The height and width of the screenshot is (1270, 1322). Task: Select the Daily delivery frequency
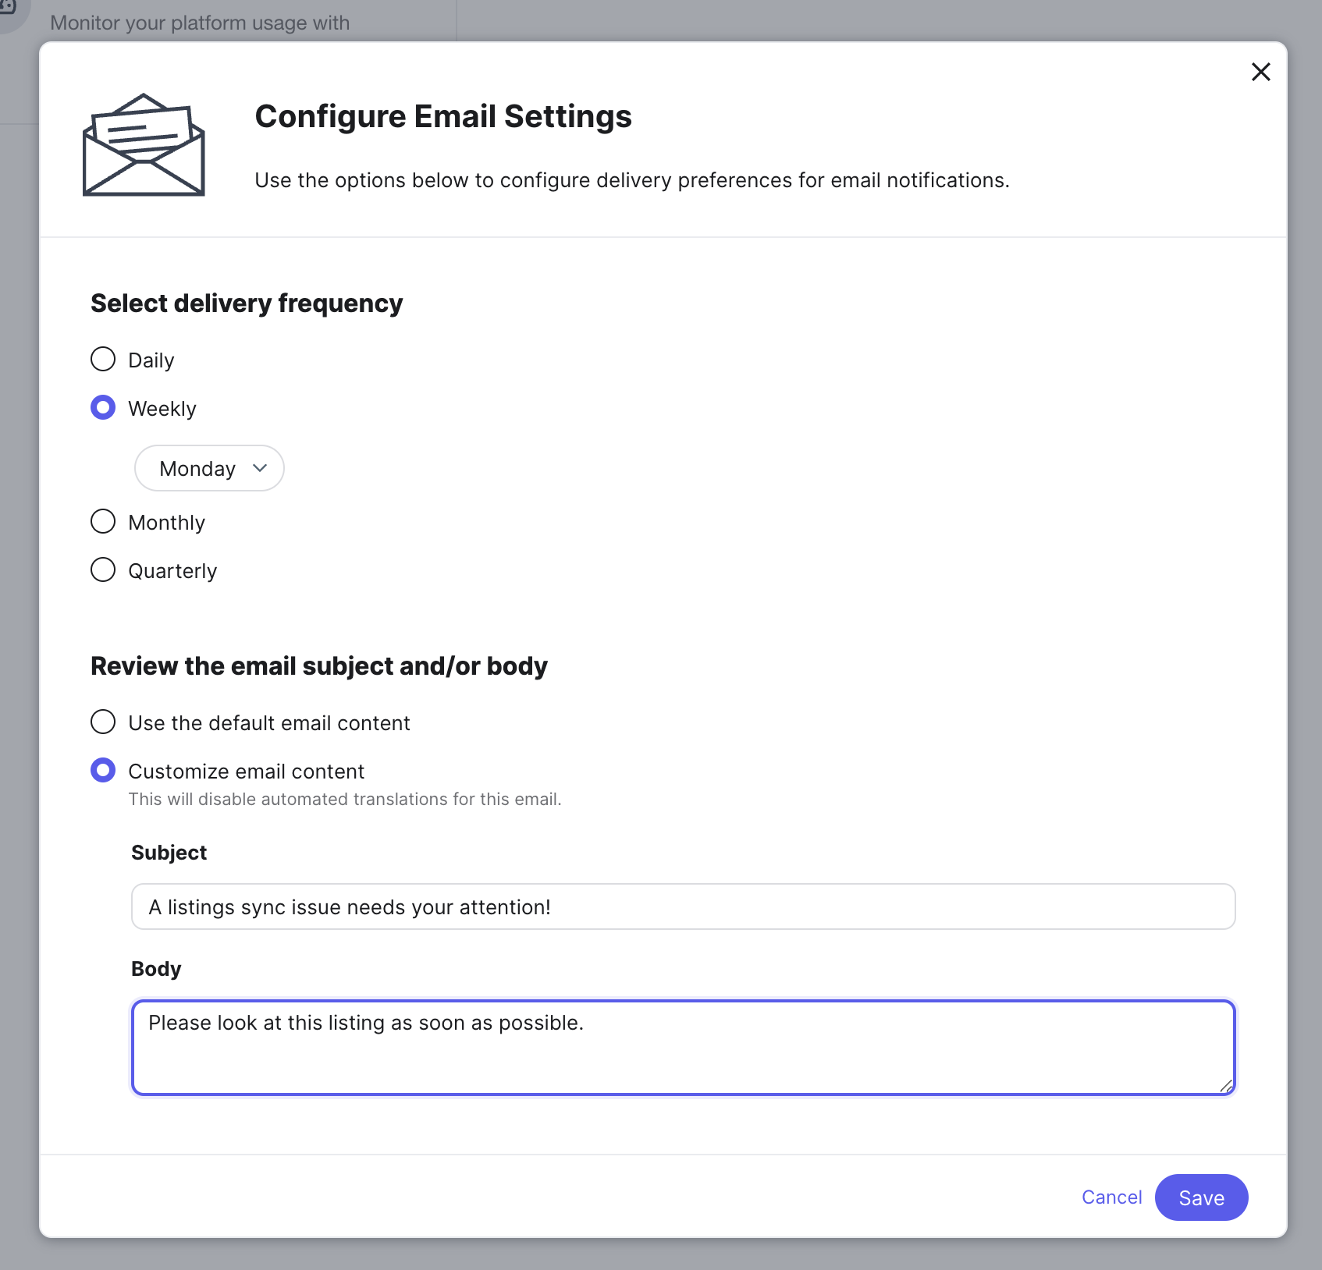[102, 359]
